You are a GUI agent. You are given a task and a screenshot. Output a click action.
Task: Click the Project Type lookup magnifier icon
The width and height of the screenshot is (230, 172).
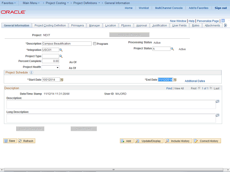click(61, 56)
